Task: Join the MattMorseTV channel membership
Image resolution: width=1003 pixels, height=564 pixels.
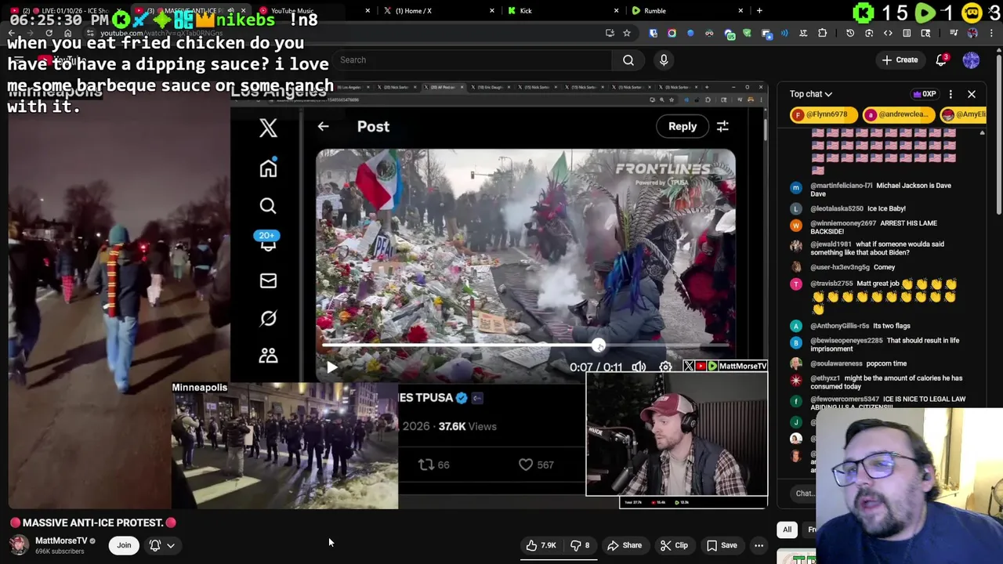Action: tap(124, 545)
